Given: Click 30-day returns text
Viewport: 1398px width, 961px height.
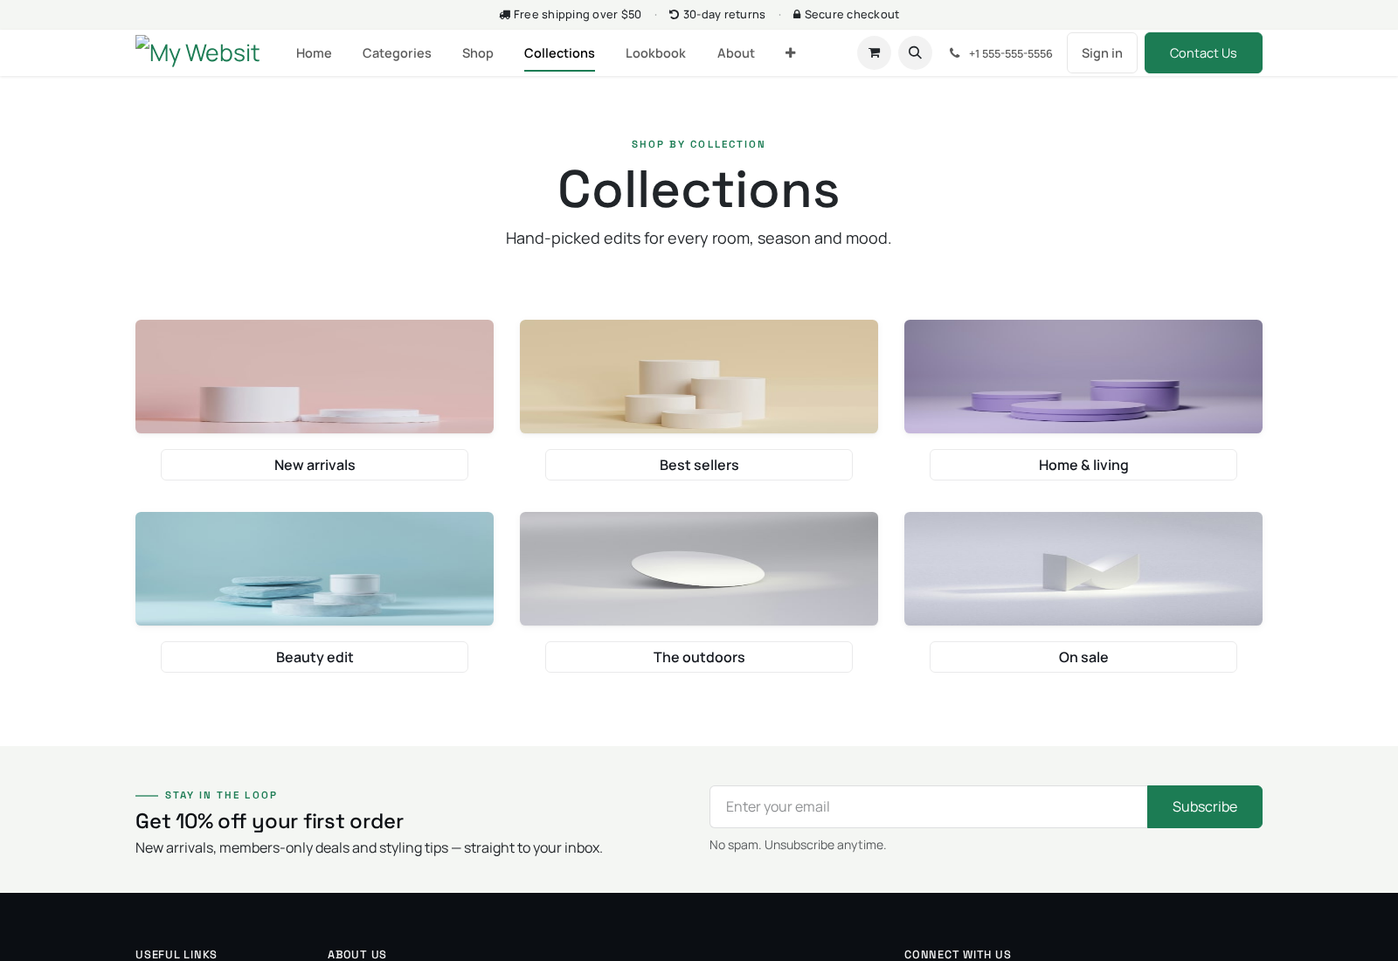Looking at the screenshot, I should (x=724, y=15).
